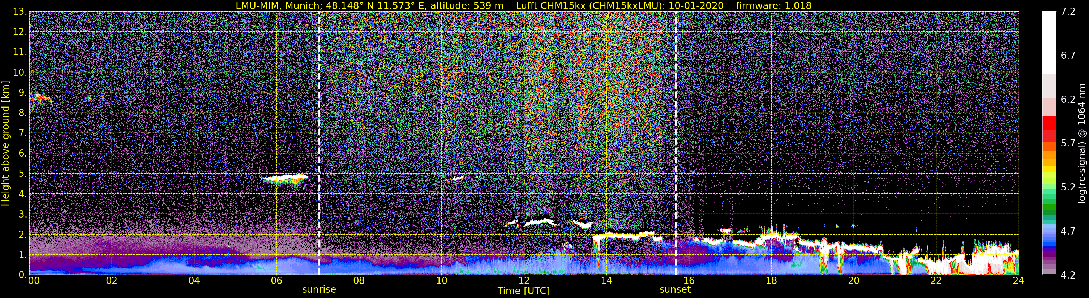The width and height of the screenshot is (1089, 298).
Task: Click the 'Lufft CHM15kx' instrument name in the title
Action: tap(551, 5)
